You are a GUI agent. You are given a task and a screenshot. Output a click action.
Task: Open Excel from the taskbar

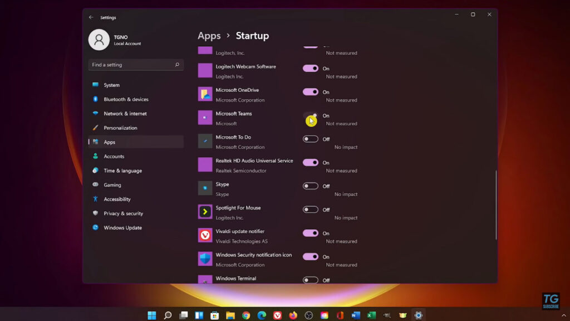pyautogui.click(x=371, y=315)
